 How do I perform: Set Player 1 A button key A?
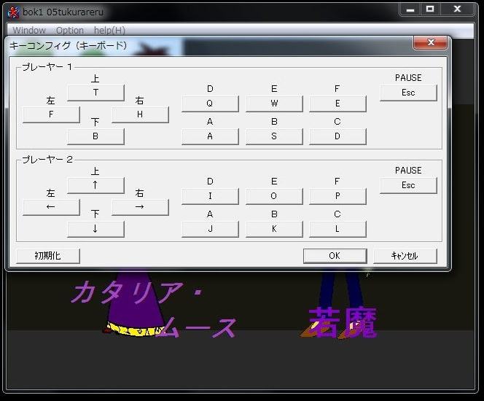point(210,136)
